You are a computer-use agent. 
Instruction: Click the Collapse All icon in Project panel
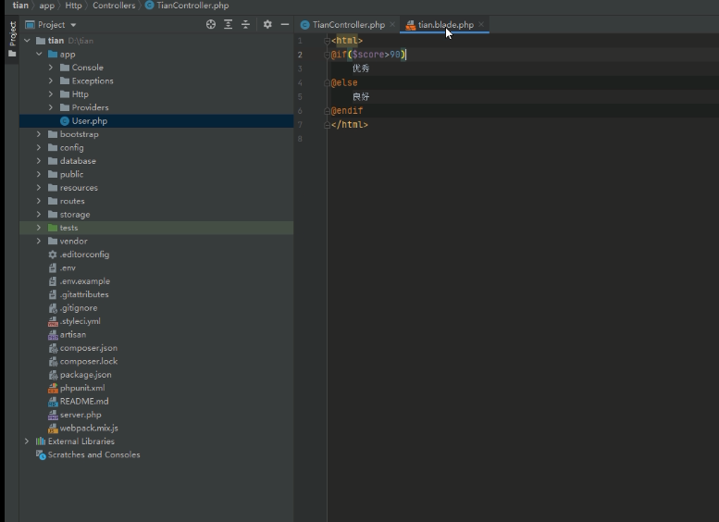[x=244, y=25]
